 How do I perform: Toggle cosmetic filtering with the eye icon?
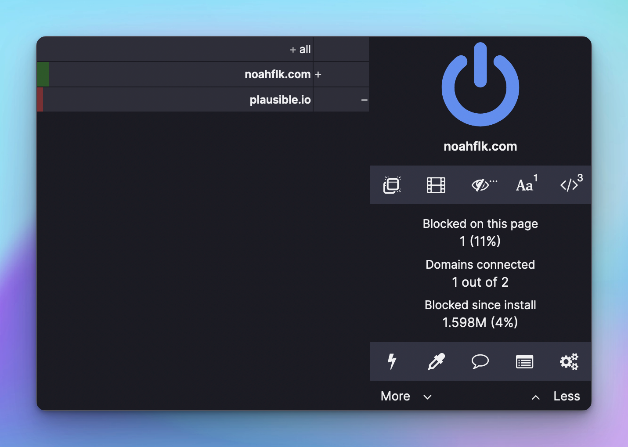pyautogui.click(x=480, y=185)
